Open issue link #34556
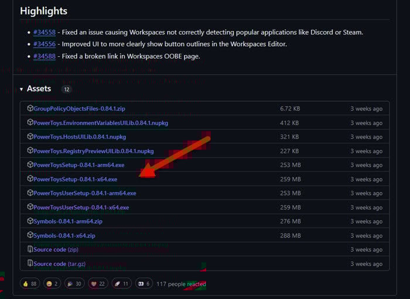The width and height of the screenshot is (410, 299). [x=45, y=44]
